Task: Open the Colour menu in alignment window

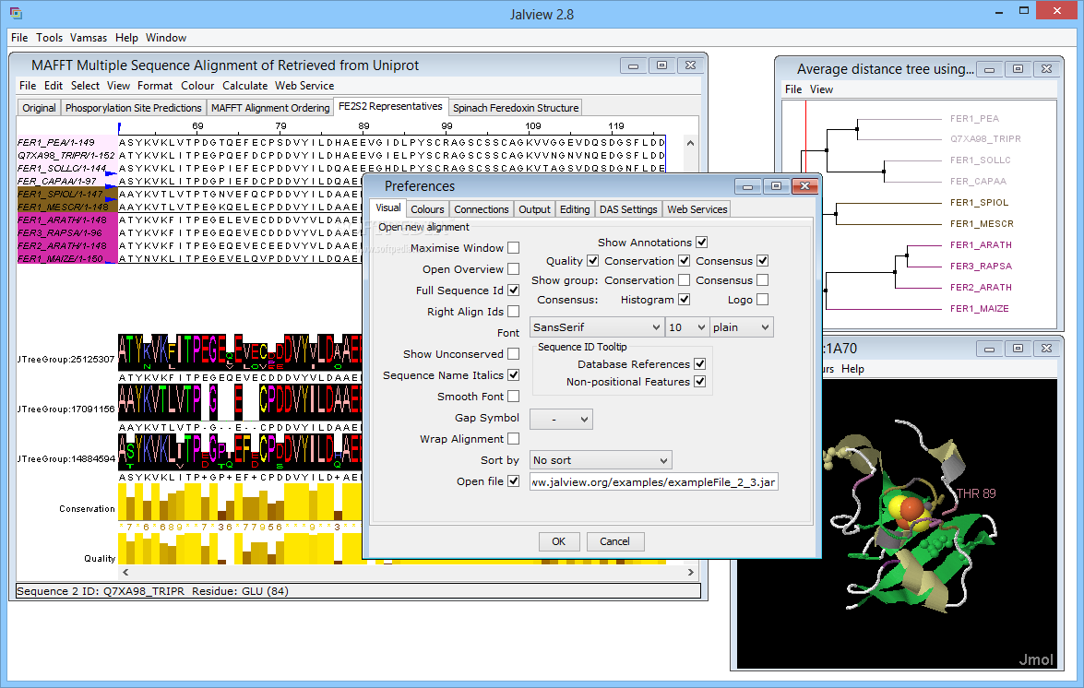Action: click(197, 86)
